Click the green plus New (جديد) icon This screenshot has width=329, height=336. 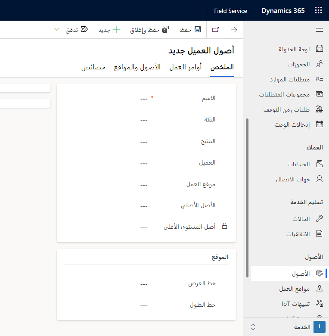(116, 29)
